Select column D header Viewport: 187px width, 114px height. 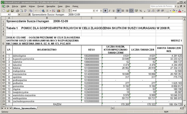[116, 18]
